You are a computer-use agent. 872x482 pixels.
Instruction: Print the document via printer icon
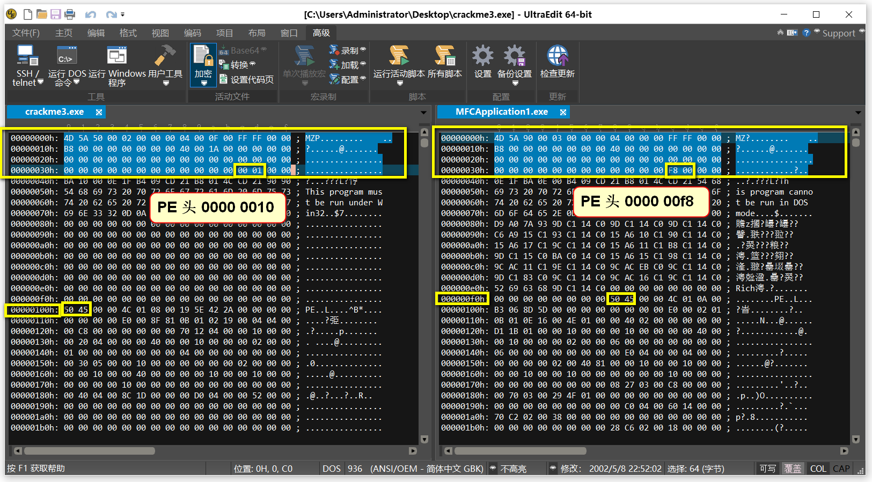pyautogui.click(x=69, y=14)
